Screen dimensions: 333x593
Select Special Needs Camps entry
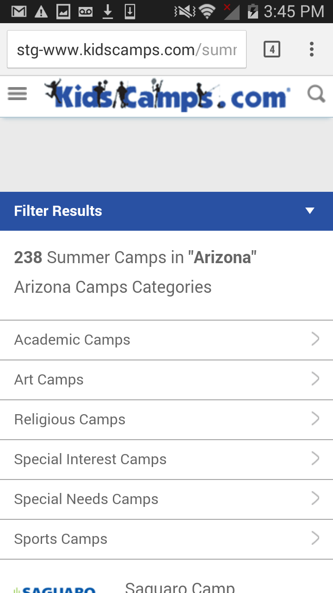(166, 499)
